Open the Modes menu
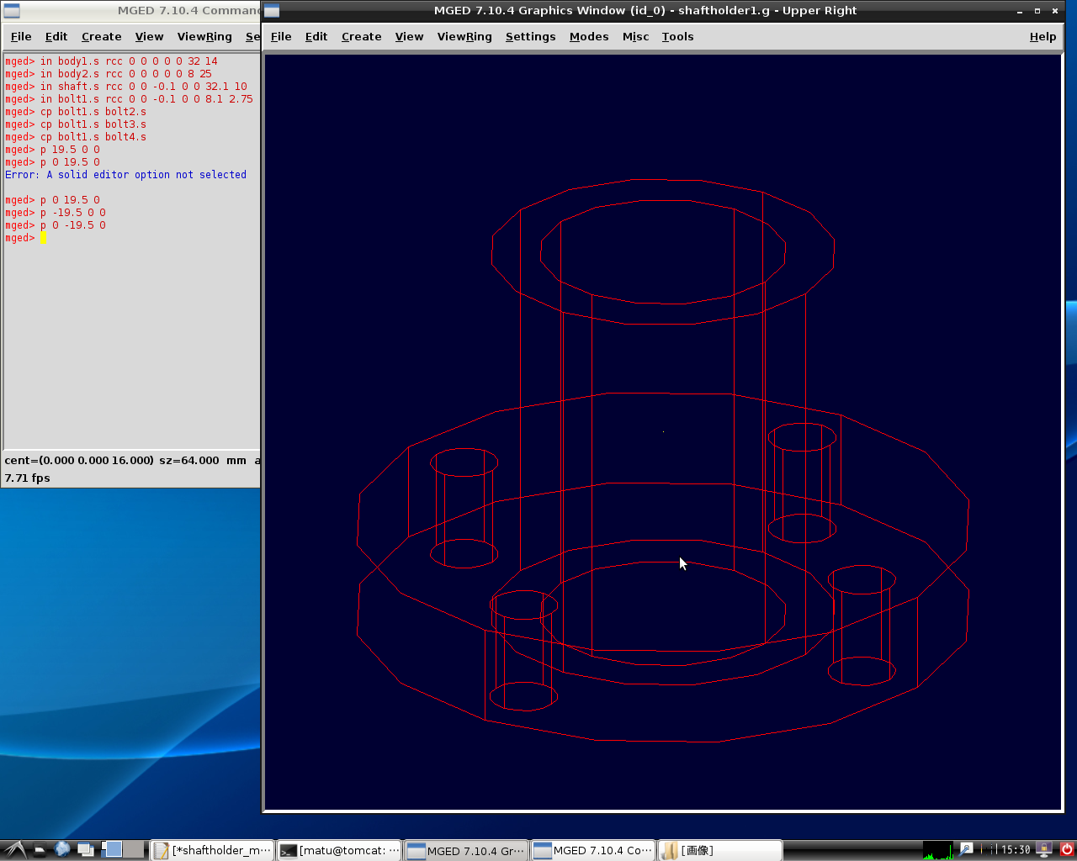 coord(589,37)
